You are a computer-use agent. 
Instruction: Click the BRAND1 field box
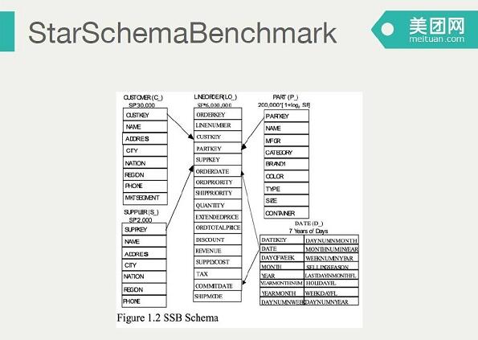coord(286,164)
